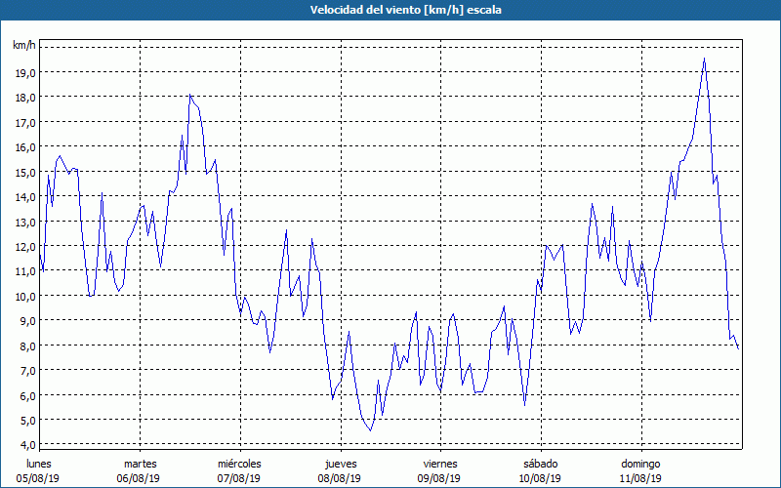Click the '16,0' y-axis value
The image size is (781, 488).
pos(25,147)
